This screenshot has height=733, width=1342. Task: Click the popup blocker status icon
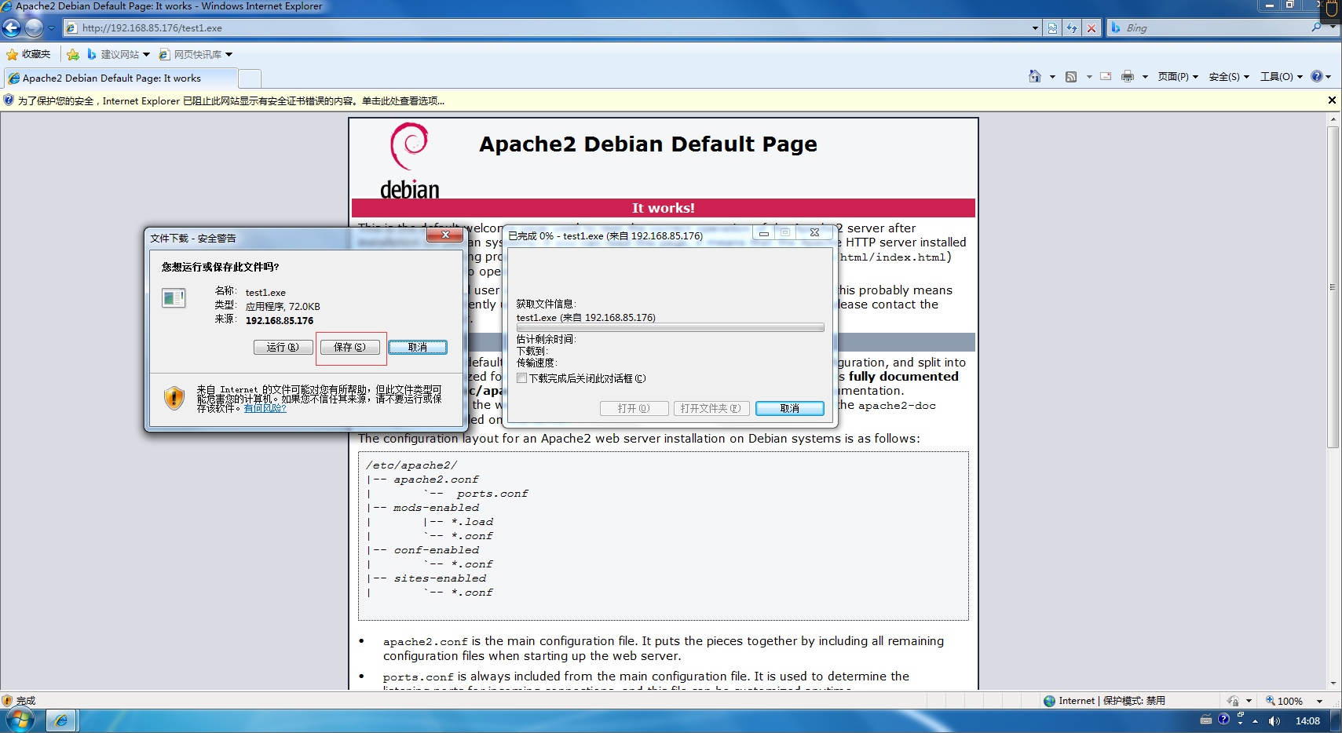(1233, 701)
